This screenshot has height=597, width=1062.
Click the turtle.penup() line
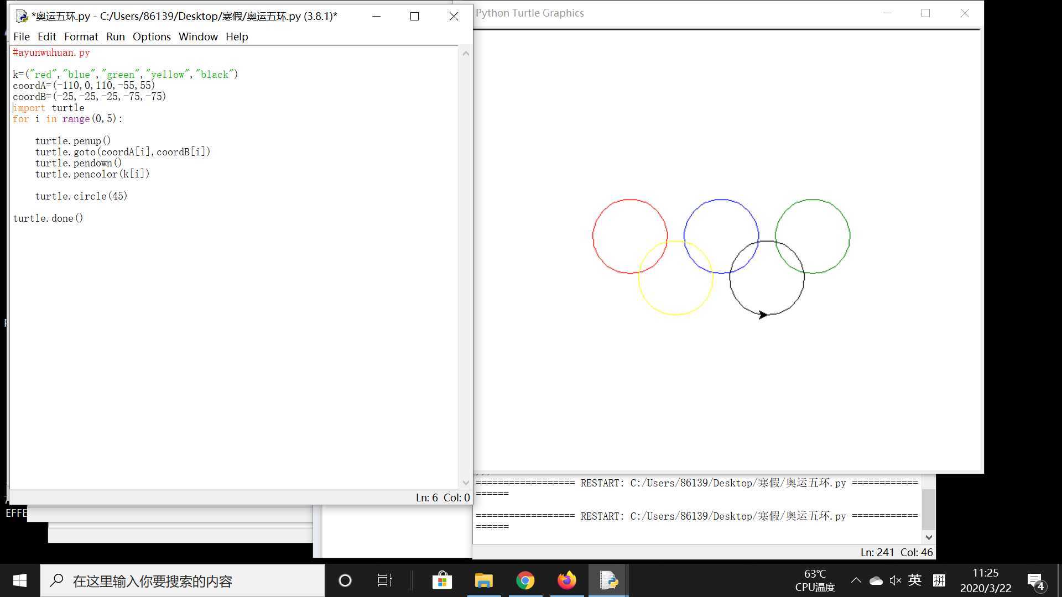73,141
